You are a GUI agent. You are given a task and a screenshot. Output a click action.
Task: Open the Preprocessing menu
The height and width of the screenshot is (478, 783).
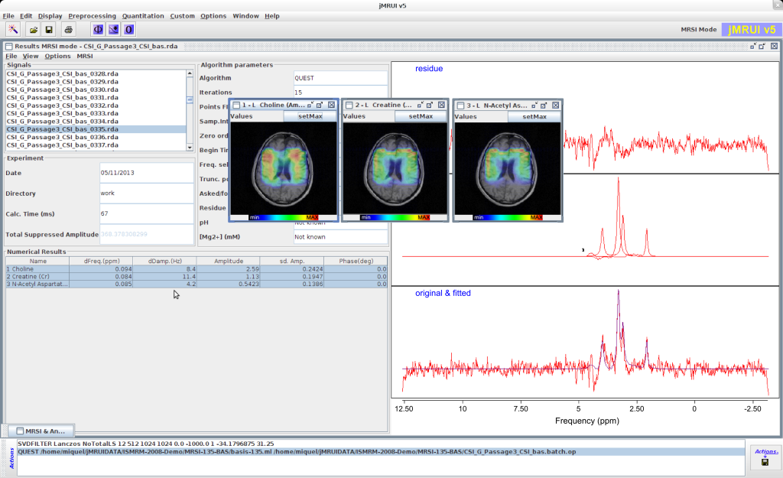[92, 16]
